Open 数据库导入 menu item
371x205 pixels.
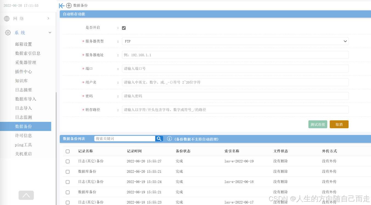[26, 99]
